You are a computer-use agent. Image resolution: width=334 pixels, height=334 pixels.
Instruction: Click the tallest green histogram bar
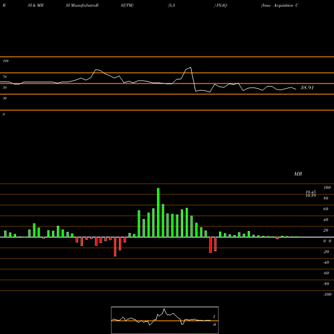point(158,212)
